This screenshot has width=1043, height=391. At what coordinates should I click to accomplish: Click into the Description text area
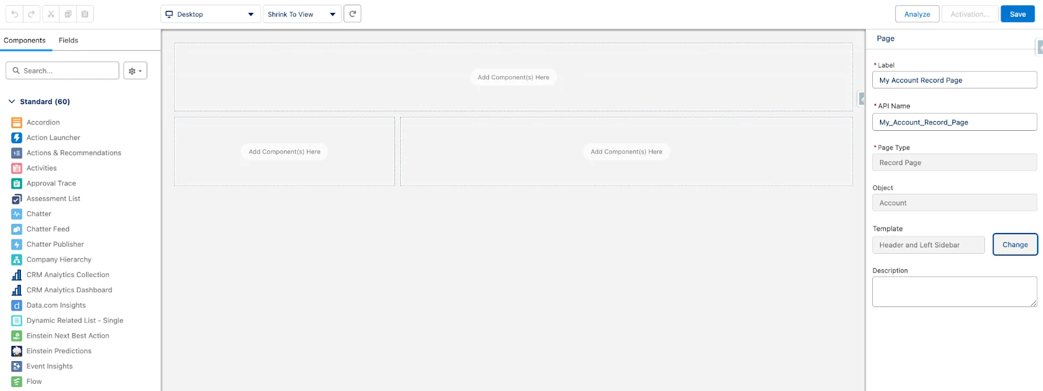point(954,291)
